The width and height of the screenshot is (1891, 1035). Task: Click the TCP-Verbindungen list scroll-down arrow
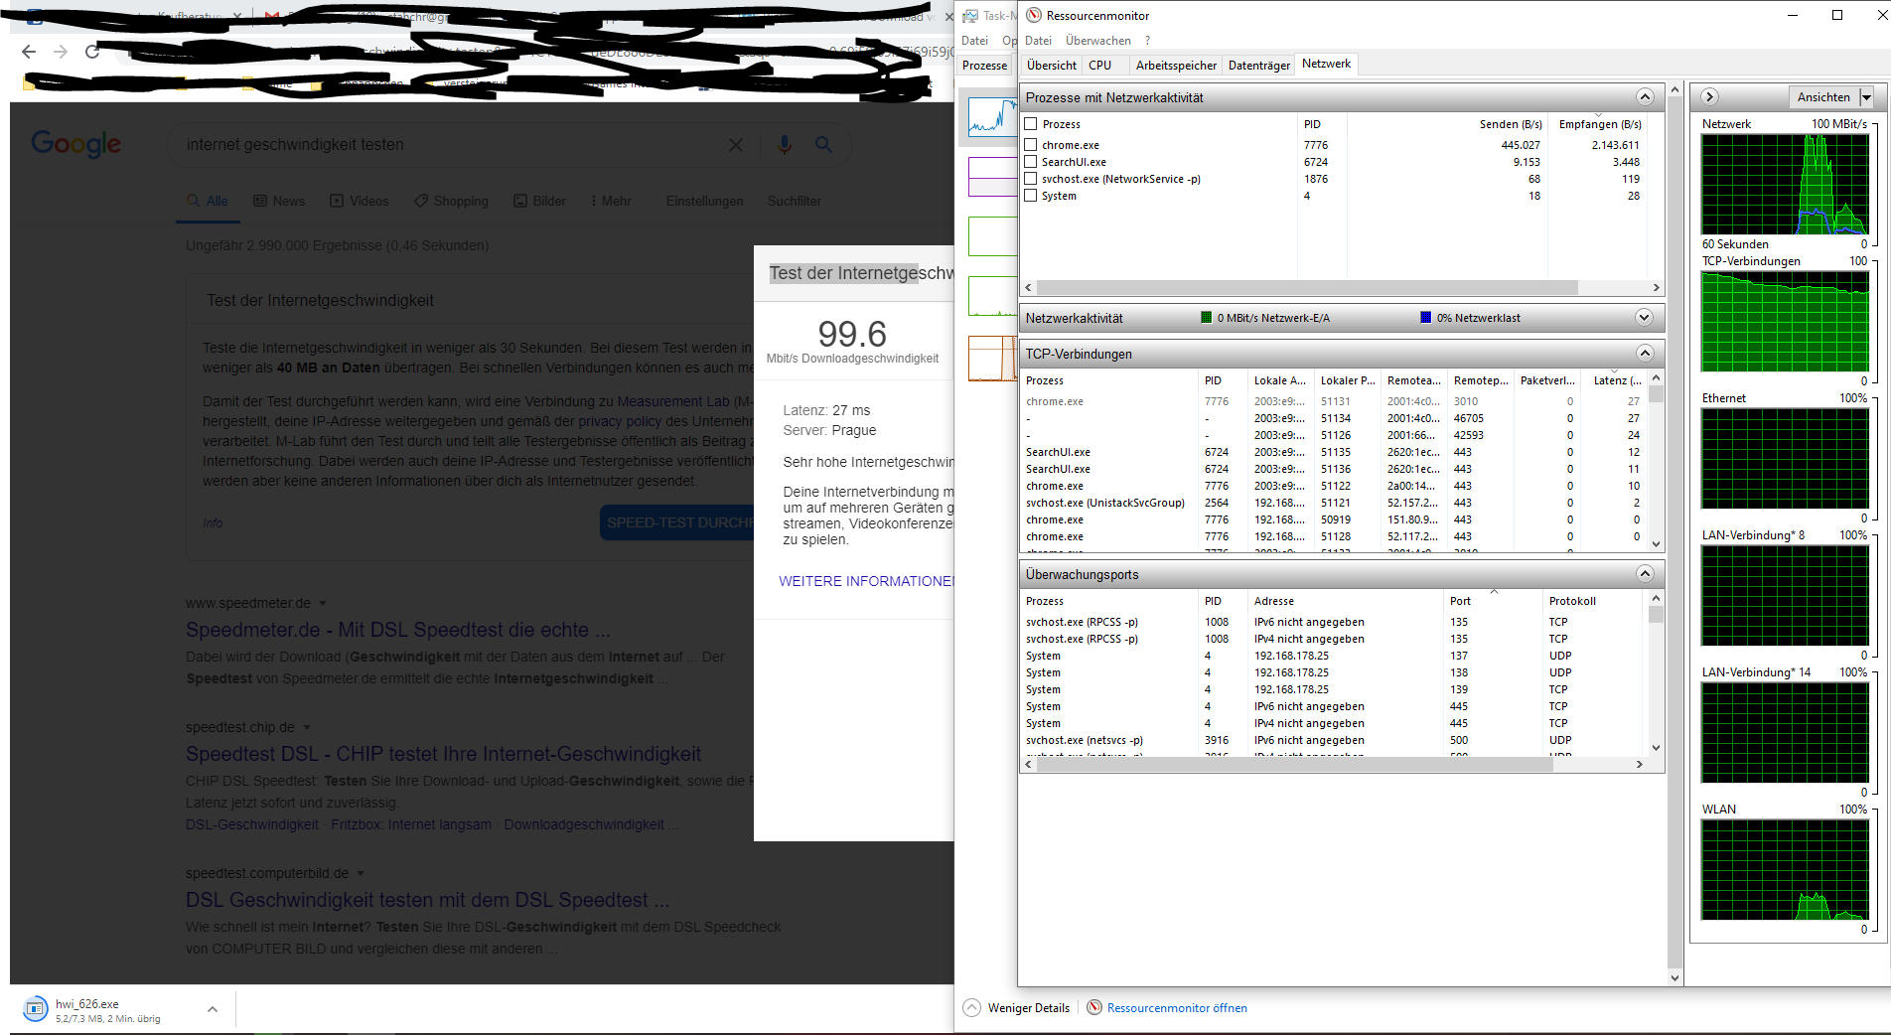tap(1656, 544)
